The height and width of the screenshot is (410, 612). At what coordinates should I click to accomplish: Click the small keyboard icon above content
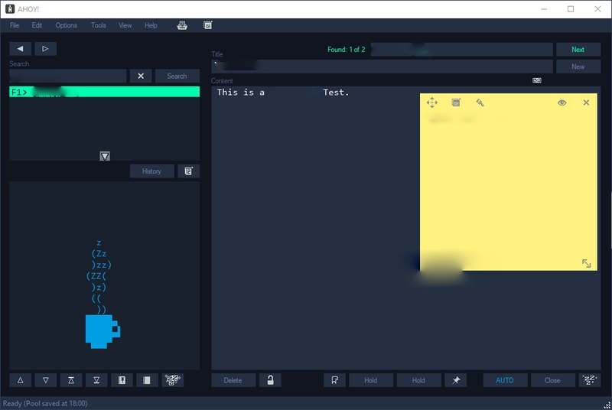tap(537, 80)
